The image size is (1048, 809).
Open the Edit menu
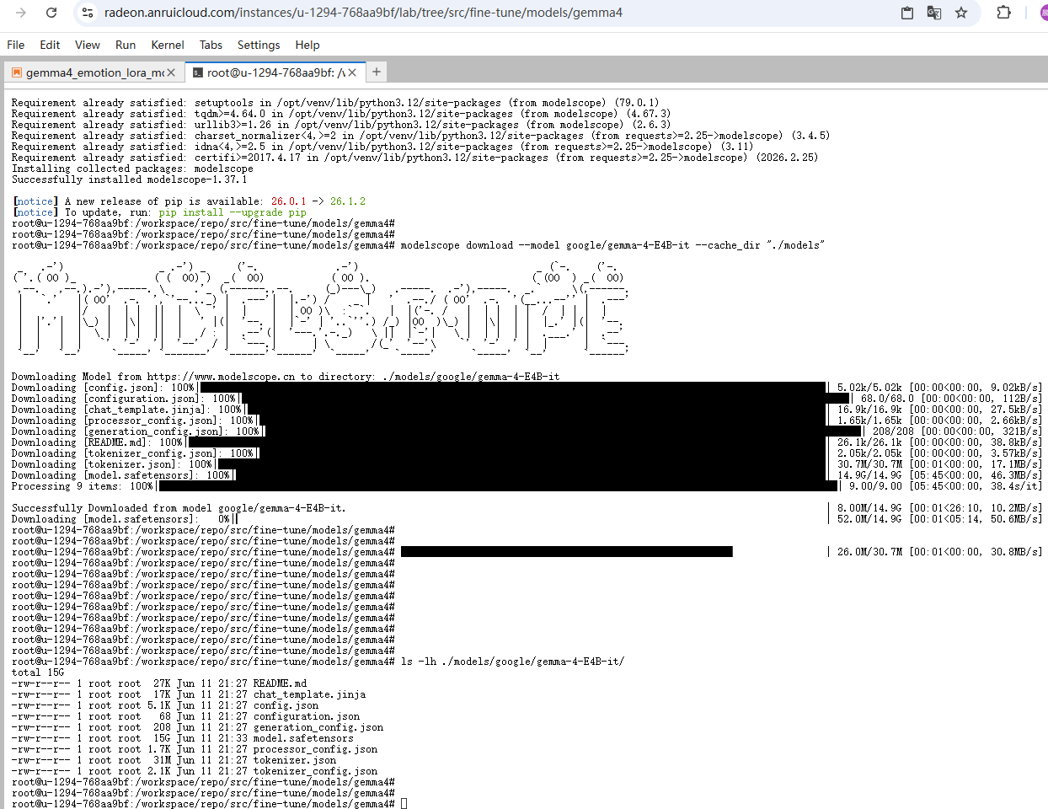tap(50, 45)
